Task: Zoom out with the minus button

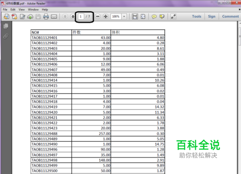Action: tap(98, 16)
